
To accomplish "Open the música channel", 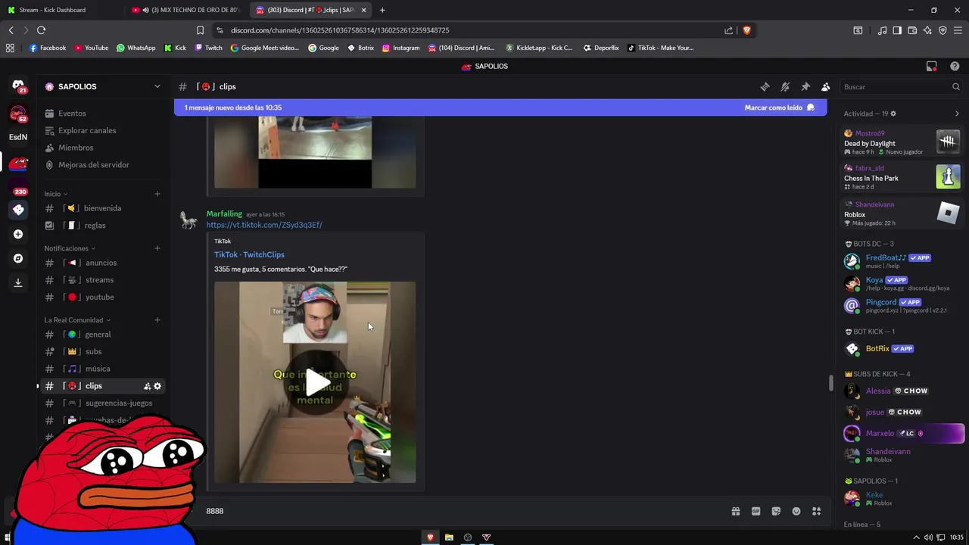I will pos(102,369).
